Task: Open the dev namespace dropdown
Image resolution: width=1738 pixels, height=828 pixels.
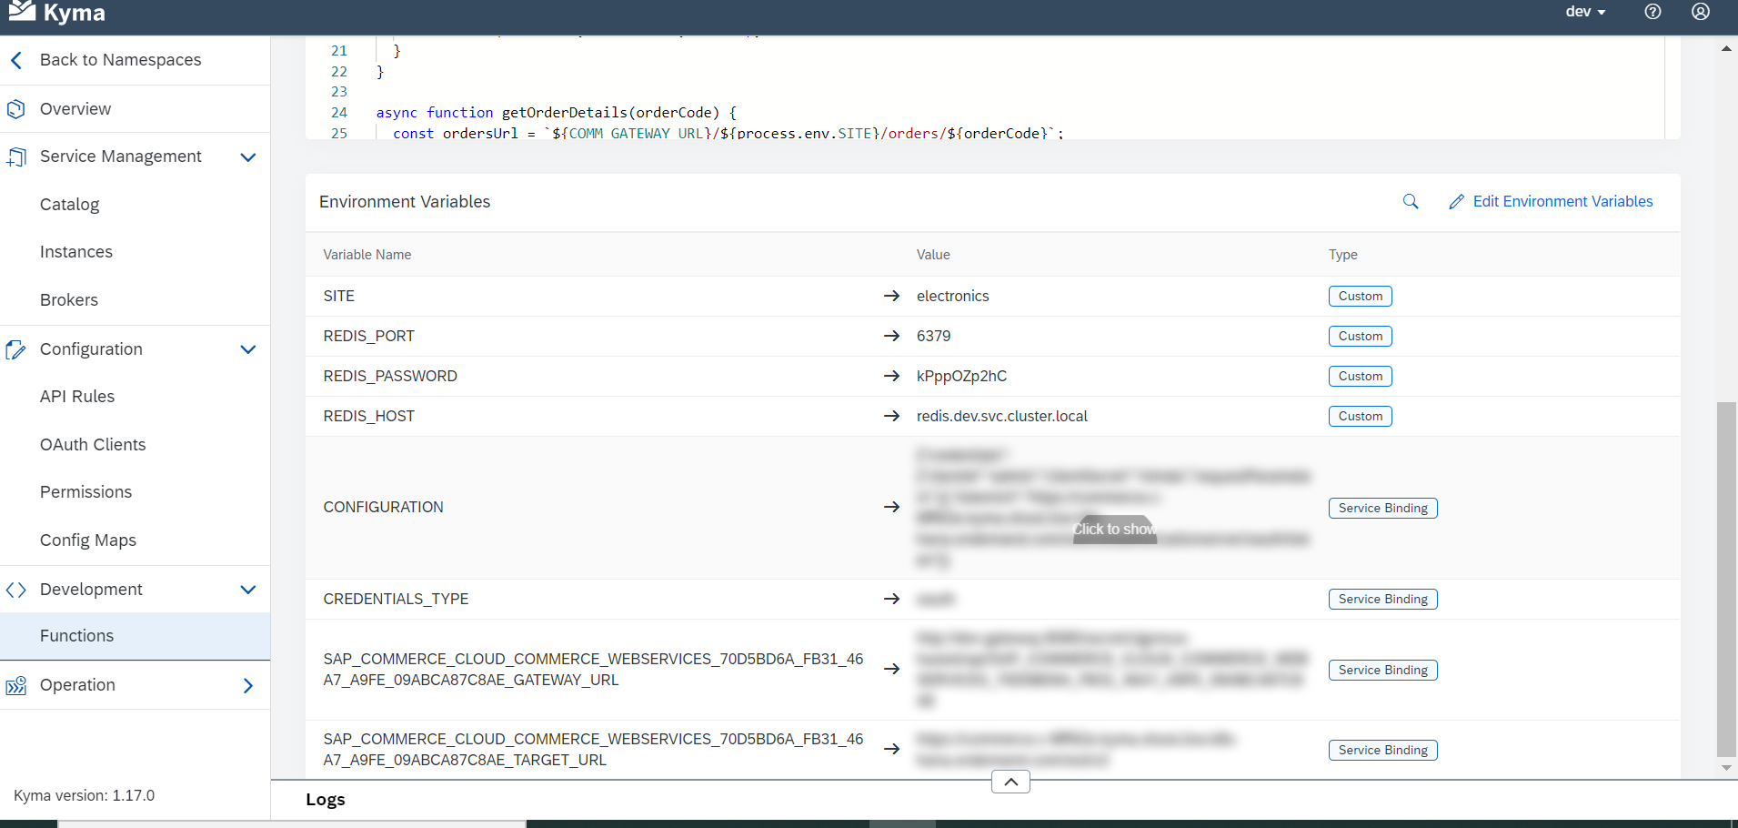Action: pyautogui.click(x=1586, y=12)
